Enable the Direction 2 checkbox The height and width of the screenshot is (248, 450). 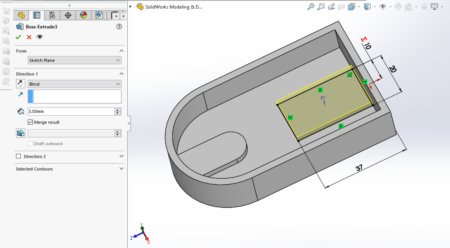(x=18, y=157)
